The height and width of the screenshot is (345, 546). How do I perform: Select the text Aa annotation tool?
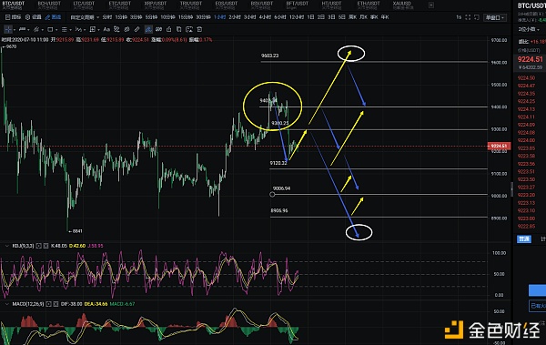tap(106, 29)
